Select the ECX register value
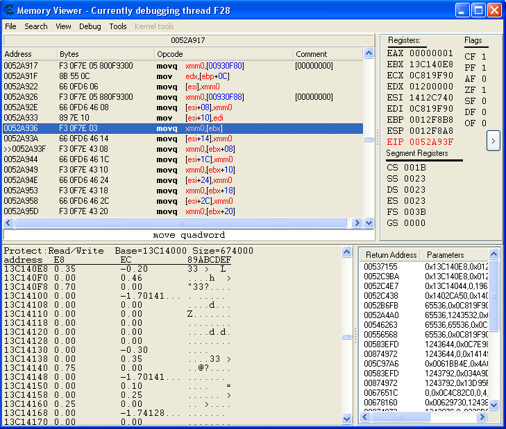Screen dimensions: 506x429 (431, 76)
